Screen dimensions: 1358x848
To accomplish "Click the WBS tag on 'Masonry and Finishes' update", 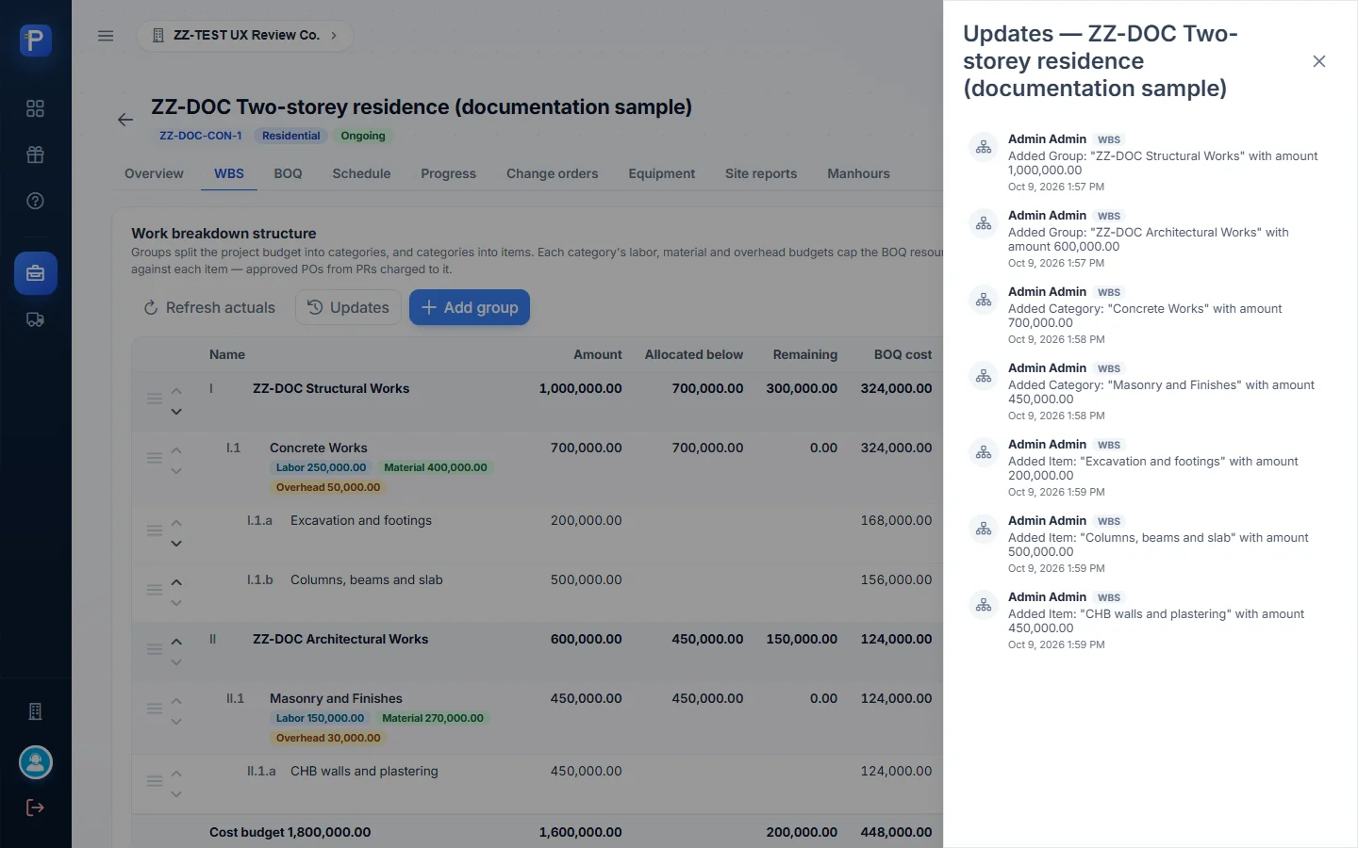I will click(x=1109, y=368).
